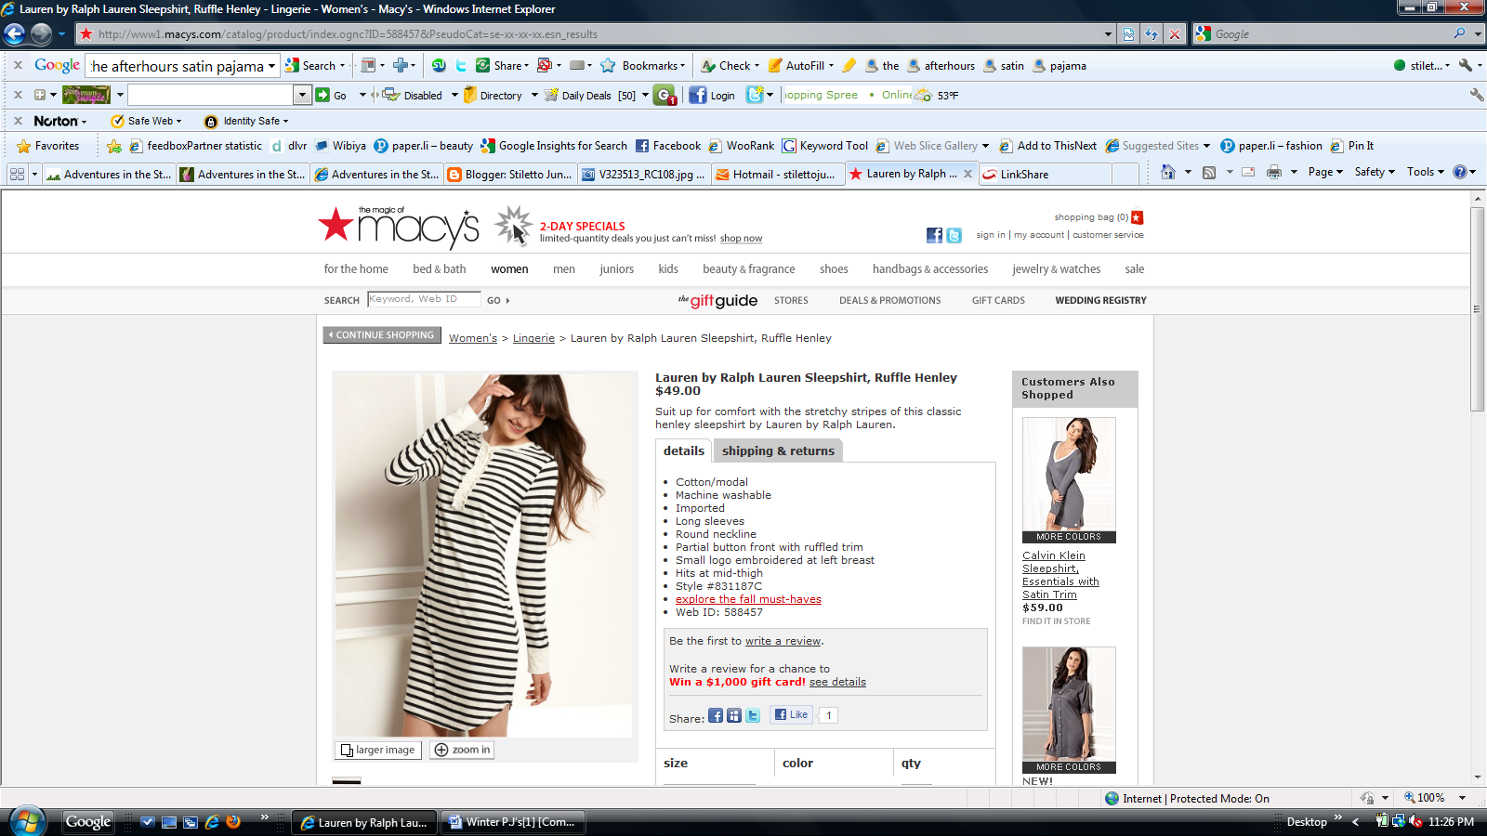Viewport: 1487px width, 836px height.
Task: Expand the Directory toolbar dropdown
Action: 534,95
